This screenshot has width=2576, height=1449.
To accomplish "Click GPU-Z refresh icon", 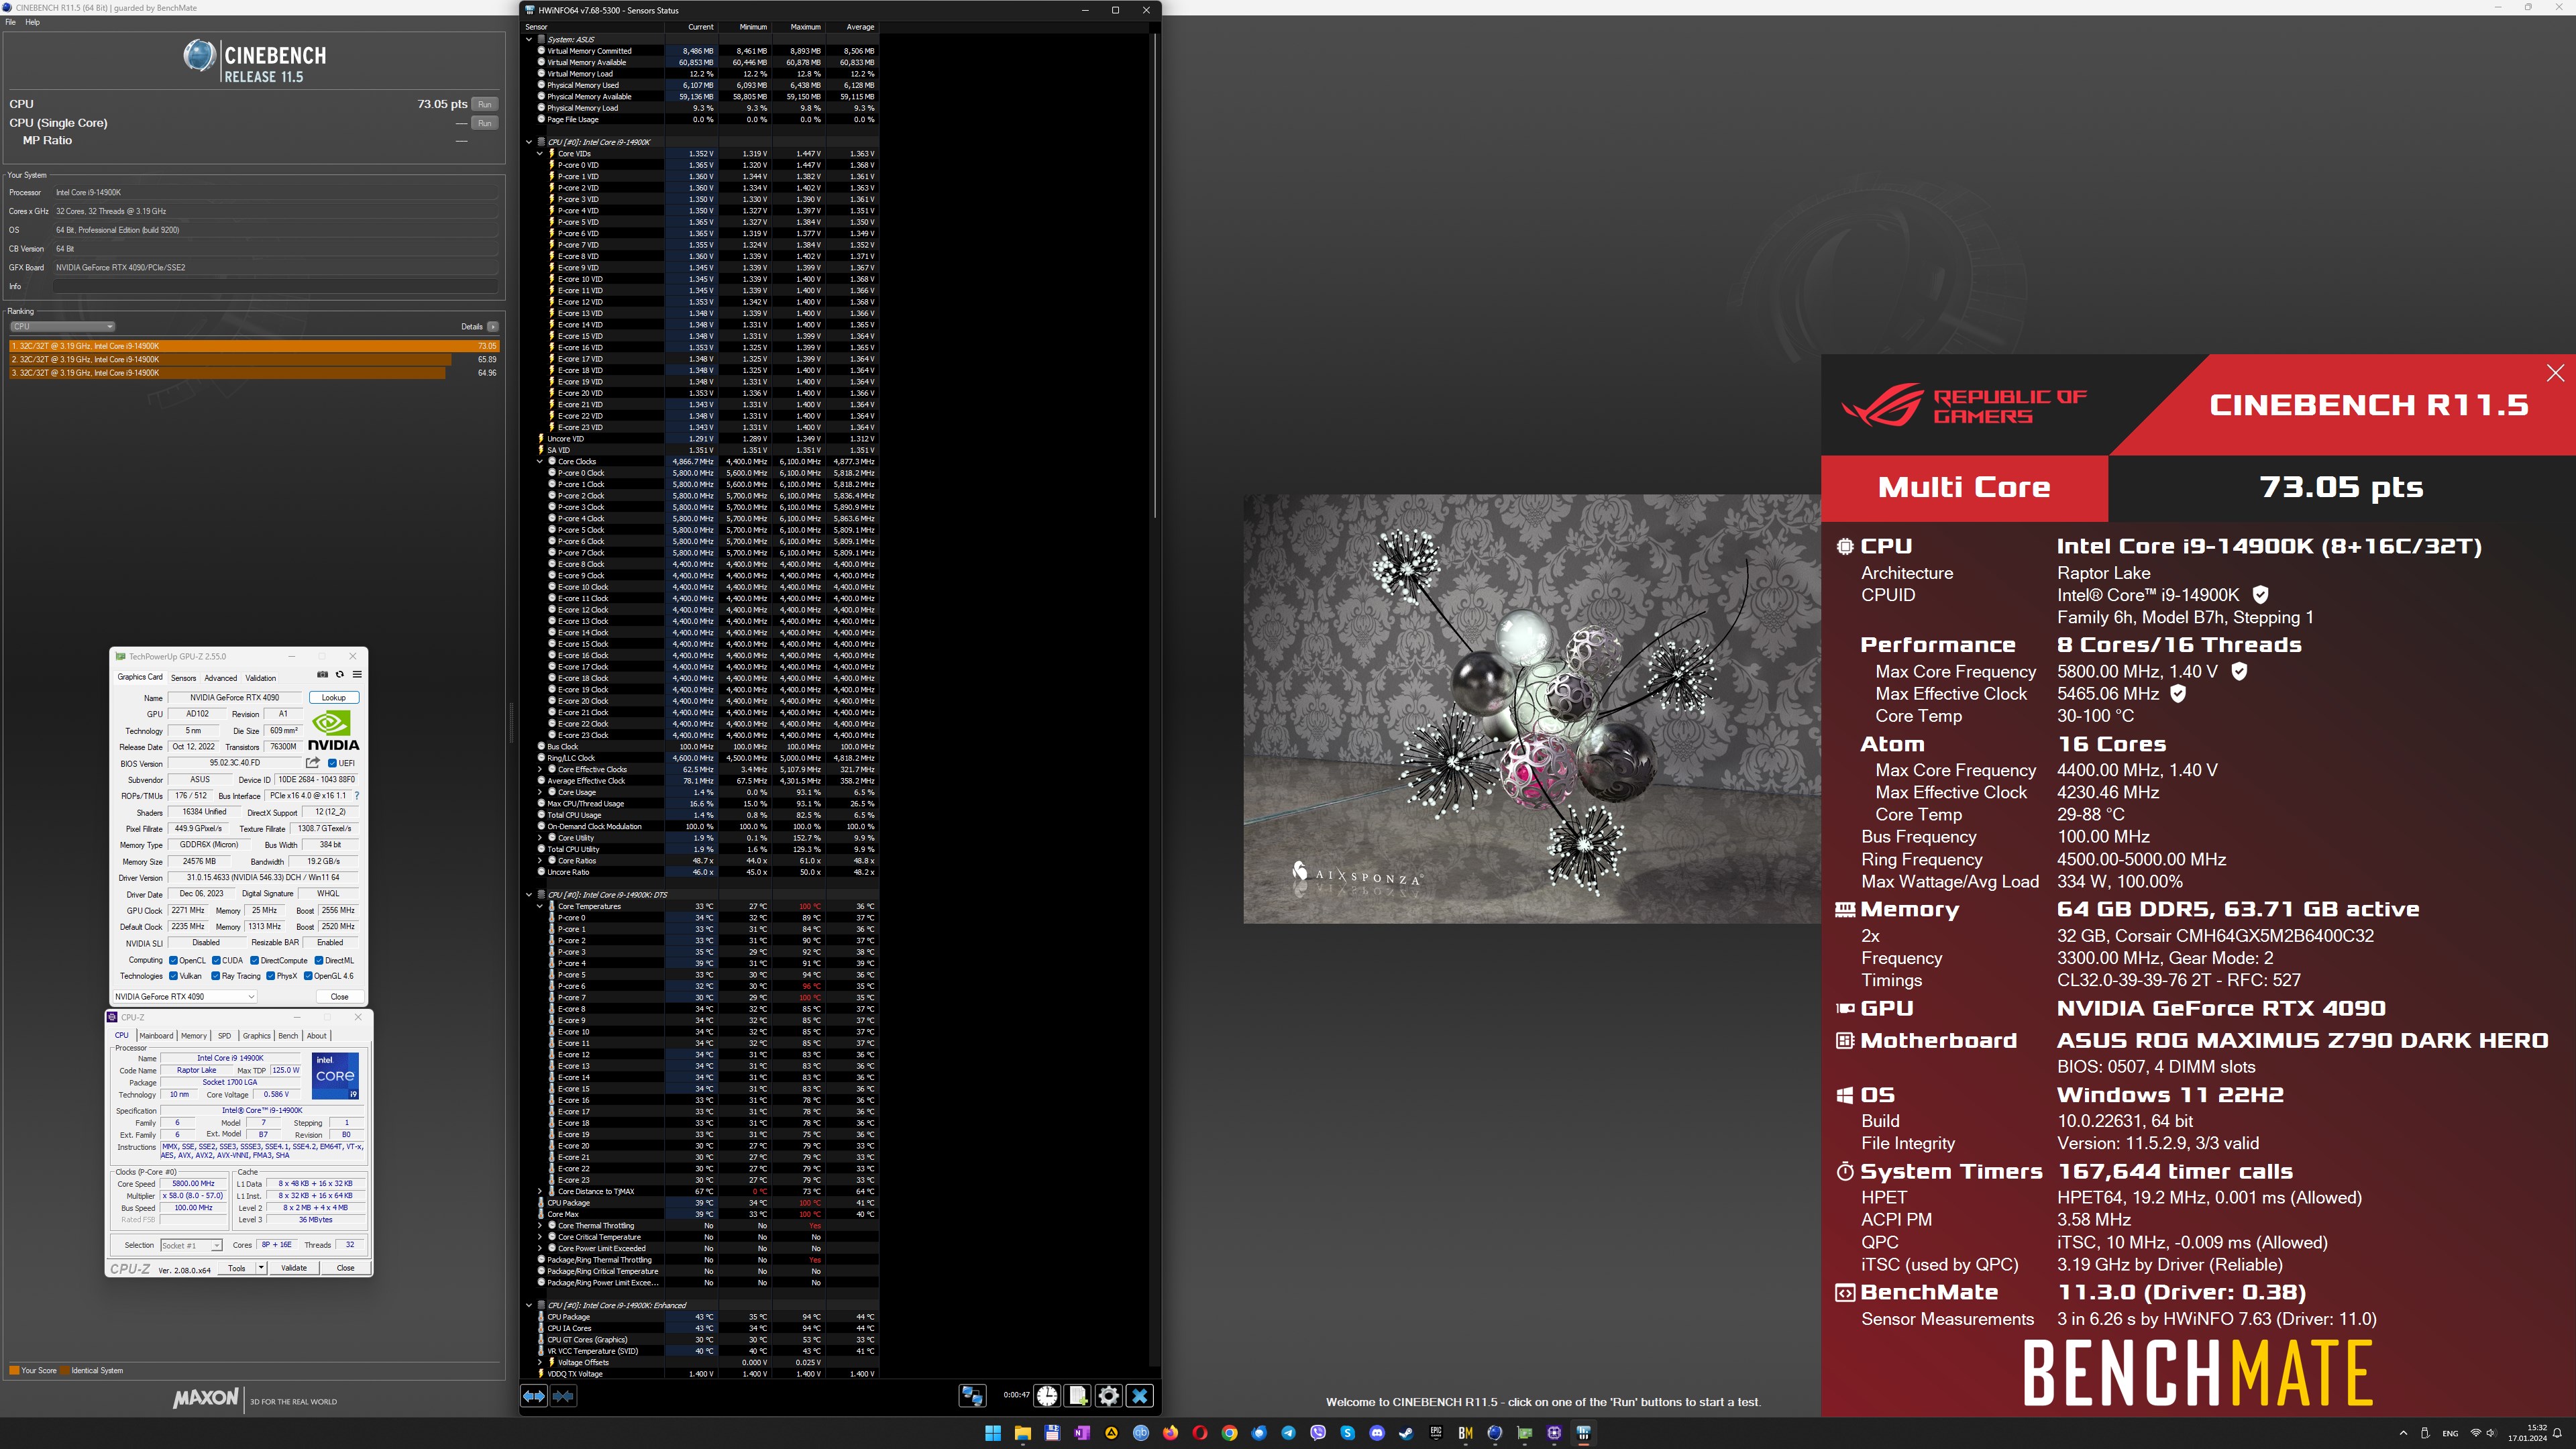I will pyautogui.click(x=340, y=675).
